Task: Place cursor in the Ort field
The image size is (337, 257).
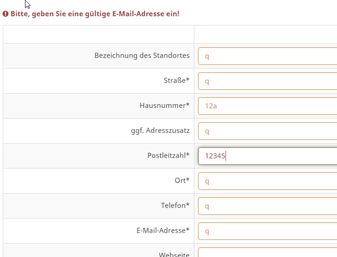Action: [x=268, y=181]
